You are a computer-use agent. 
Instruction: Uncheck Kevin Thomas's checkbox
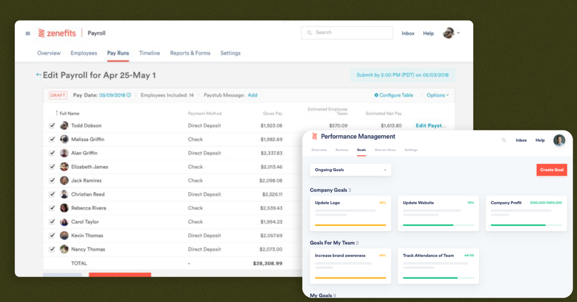tap(52, 236)
